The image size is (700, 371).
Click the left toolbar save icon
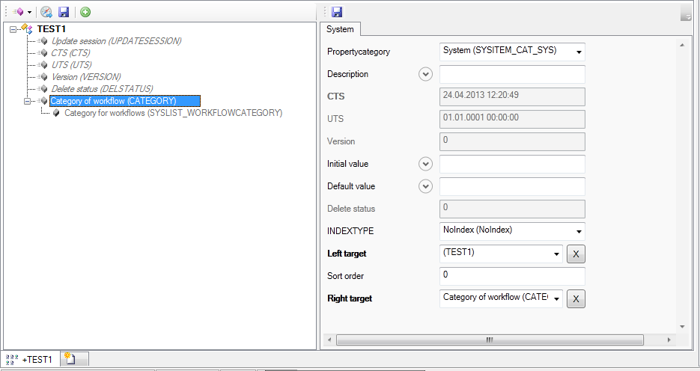[64, 12]
